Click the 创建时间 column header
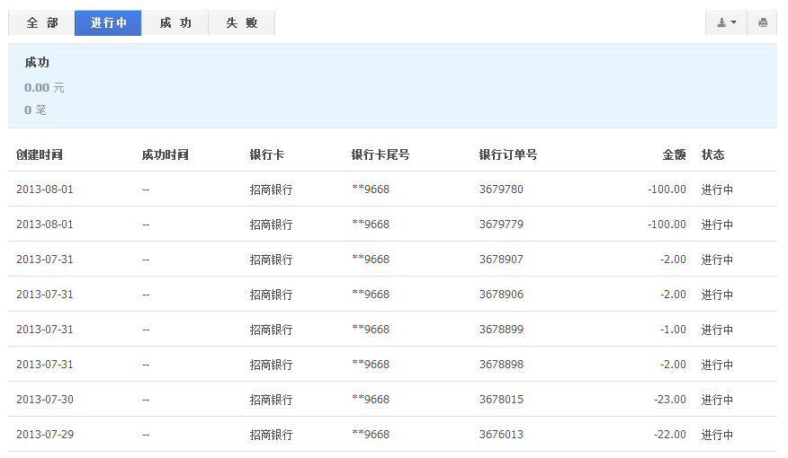Viewport: 788px width, 458px height. coord(40,154)
